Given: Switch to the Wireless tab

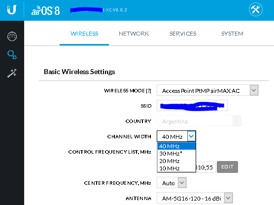Looking at the screenshot, I should tap(84, 34).
